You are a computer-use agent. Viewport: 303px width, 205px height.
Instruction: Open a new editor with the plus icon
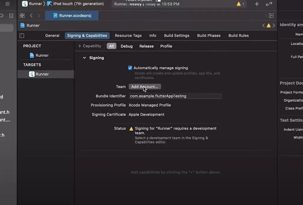[x=256, y=4]
